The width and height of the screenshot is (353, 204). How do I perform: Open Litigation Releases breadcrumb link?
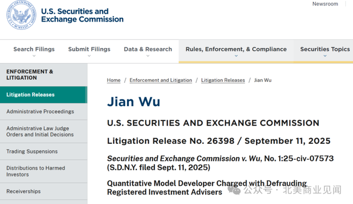[x=223, y=80]
